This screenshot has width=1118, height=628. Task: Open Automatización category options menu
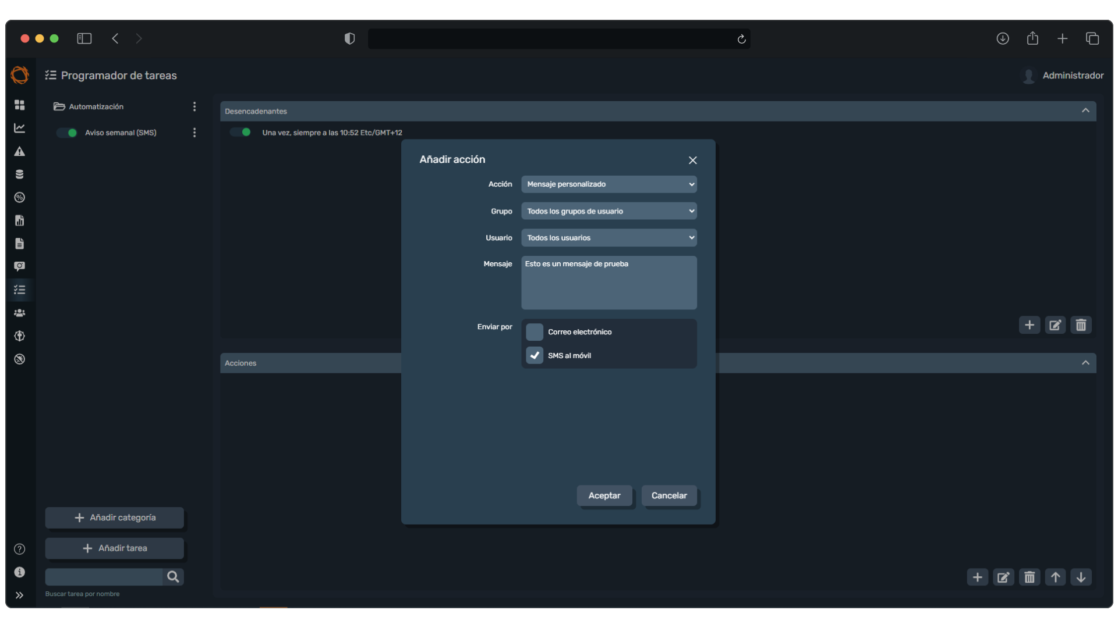coord(194,106)
